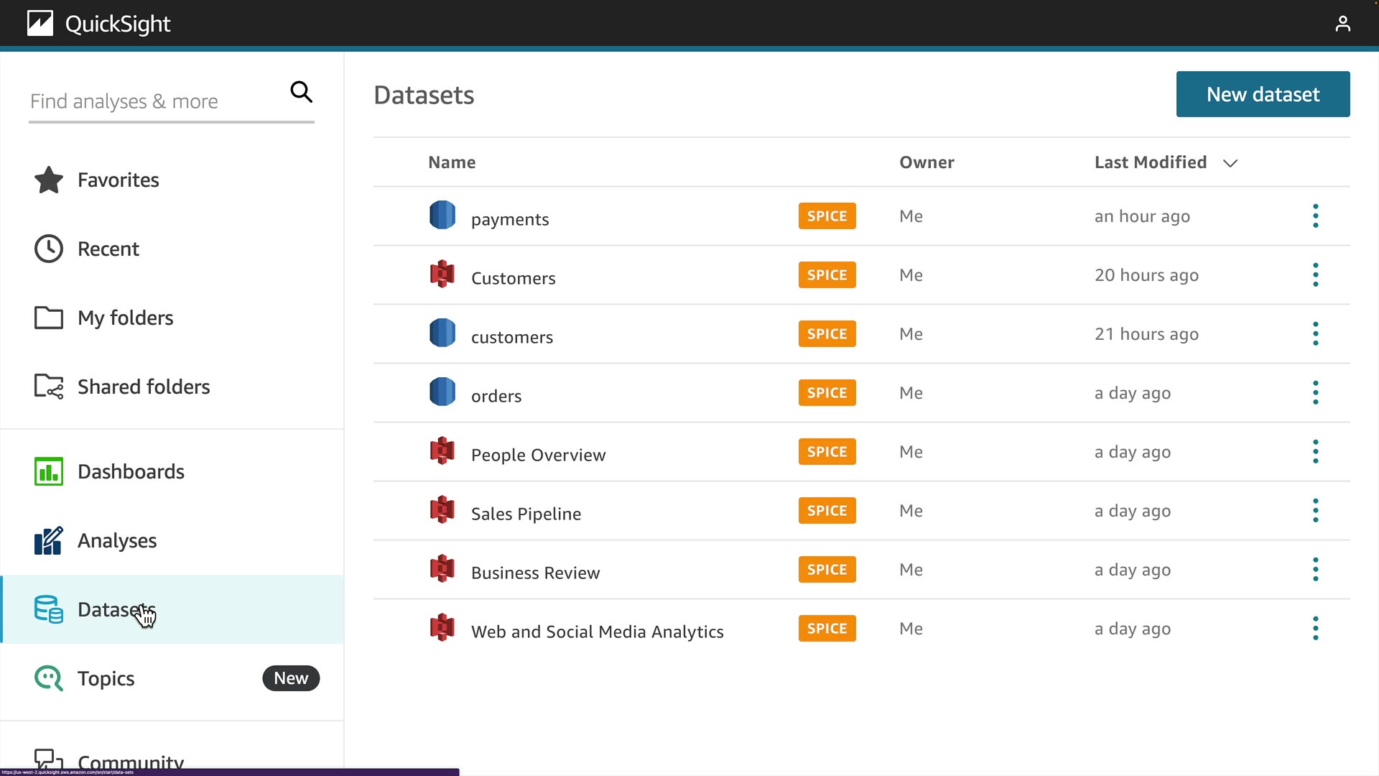The width and height of the screenshot is (1379, 776).
Task: Open the People Overview dataset
Action: click(538, 455)
